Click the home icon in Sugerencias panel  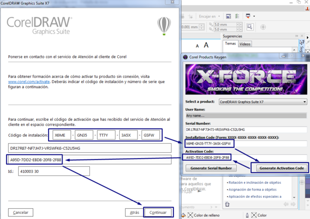pos(227,204)
